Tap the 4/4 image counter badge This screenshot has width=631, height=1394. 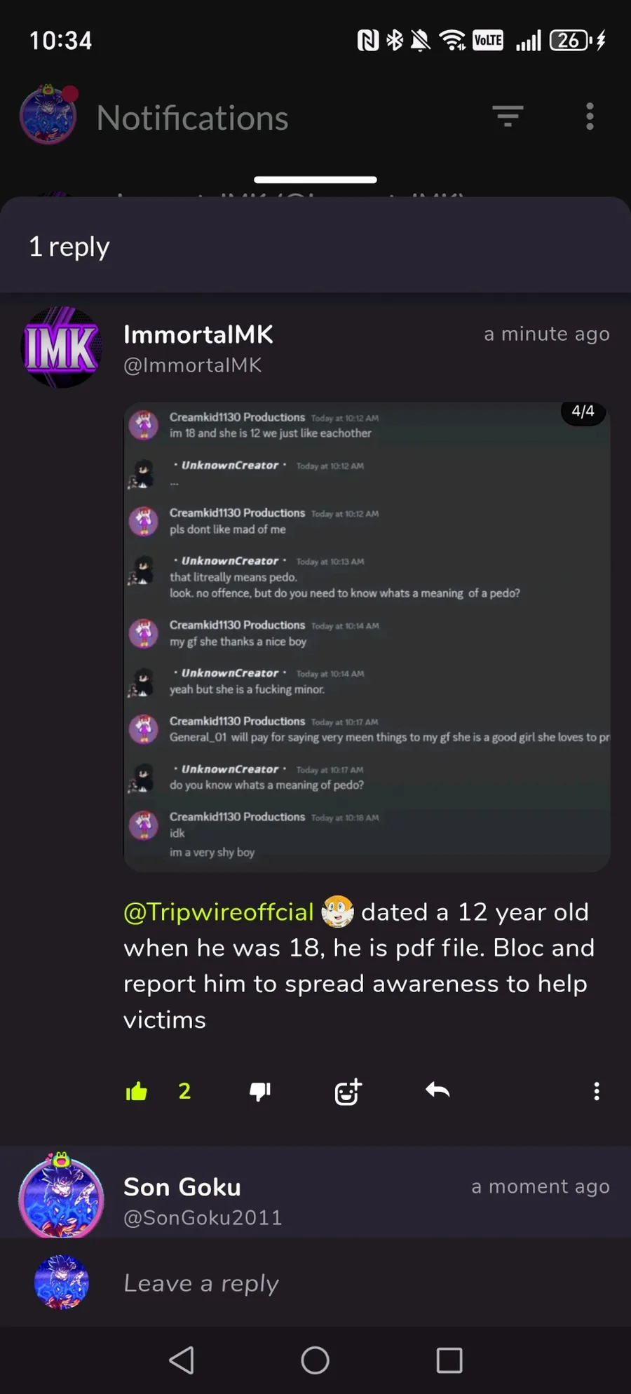point(583,412)
